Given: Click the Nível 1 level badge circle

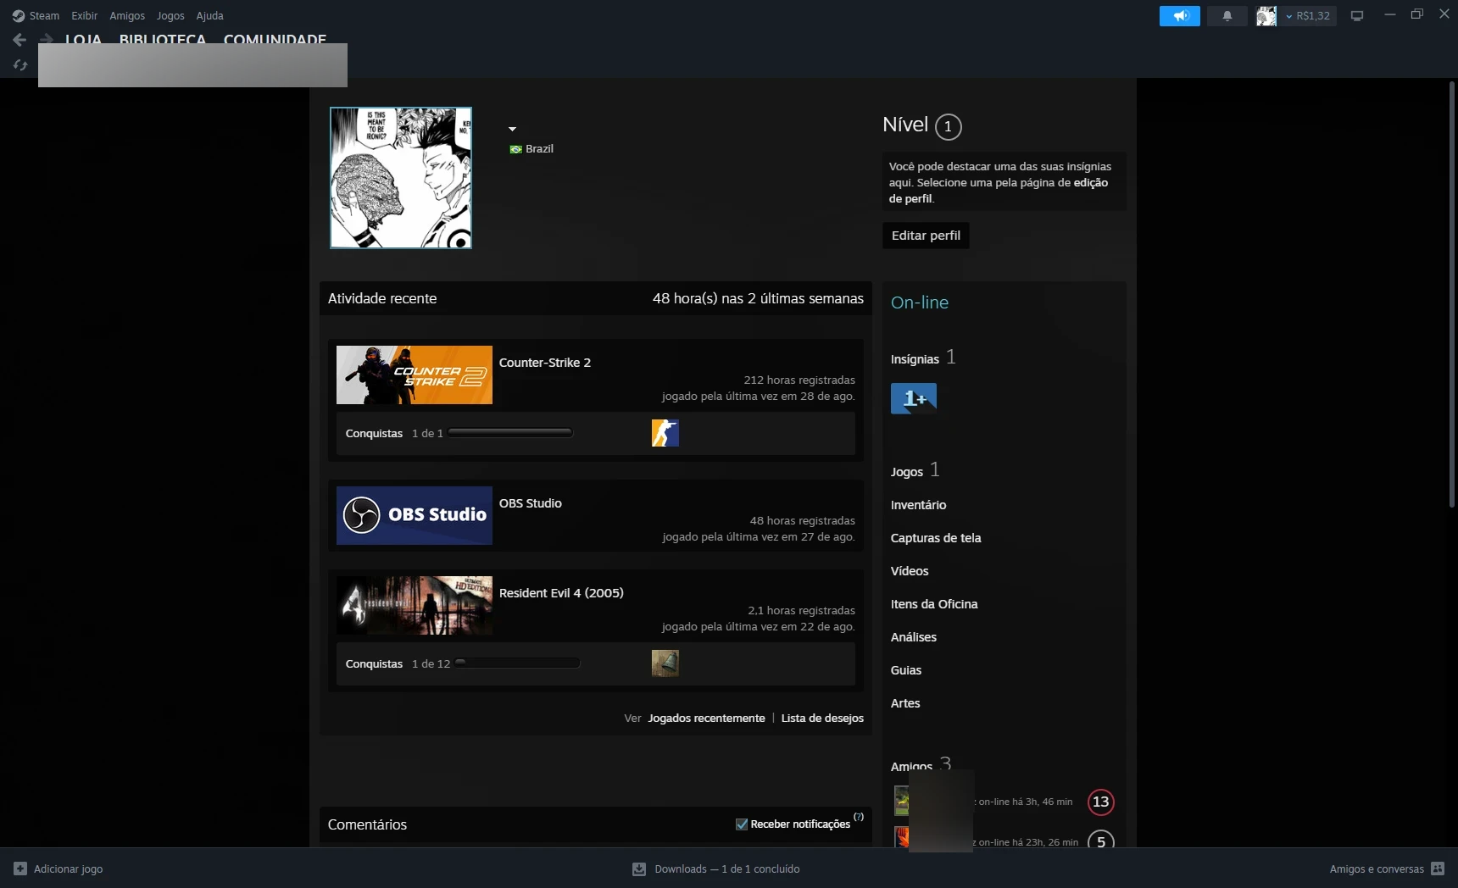Looking at the screenshot, I should 948,127.
